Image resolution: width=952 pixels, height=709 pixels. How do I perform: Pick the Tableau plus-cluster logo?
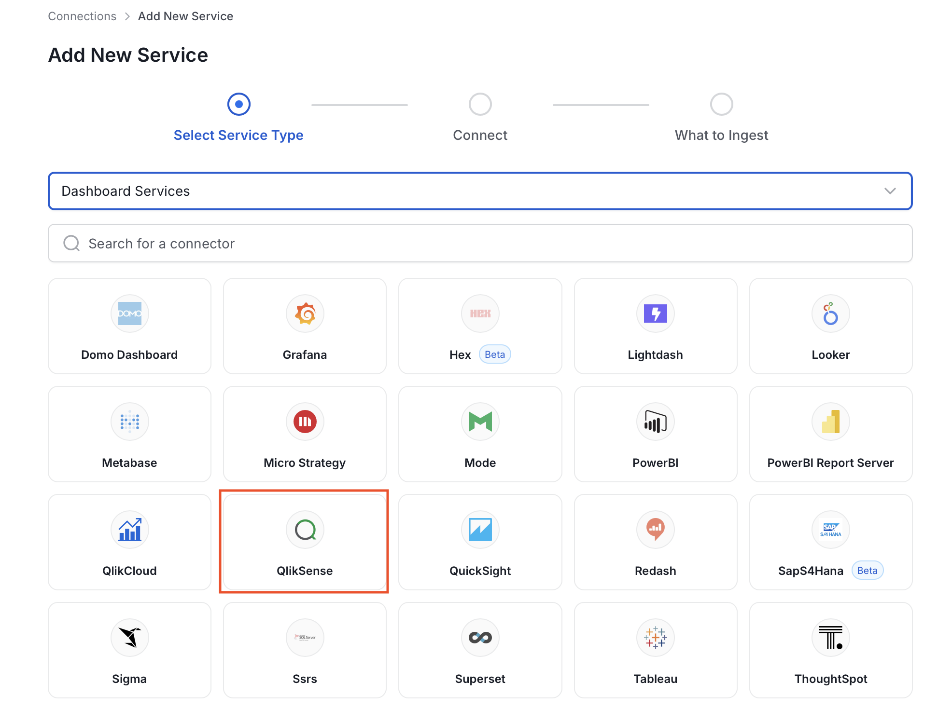click(x=656, y=638)
